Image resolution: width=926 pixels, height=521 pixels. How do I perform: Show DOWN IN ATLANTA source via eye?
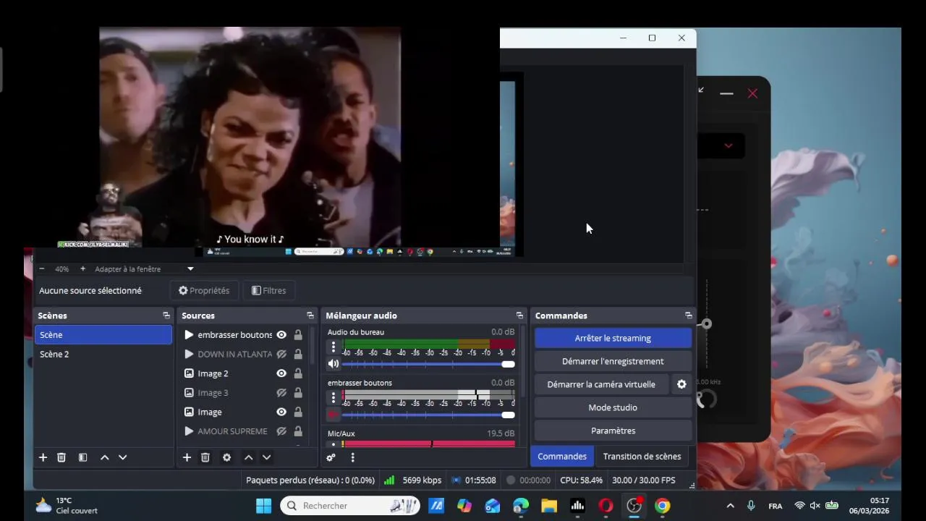click(281, 355)
